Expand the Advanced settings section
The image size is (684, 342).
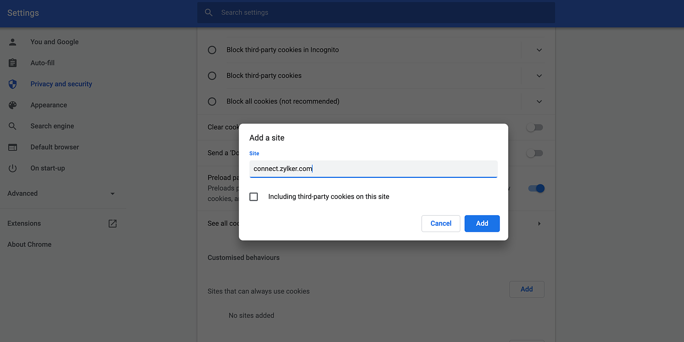click(x=62, y=194)
